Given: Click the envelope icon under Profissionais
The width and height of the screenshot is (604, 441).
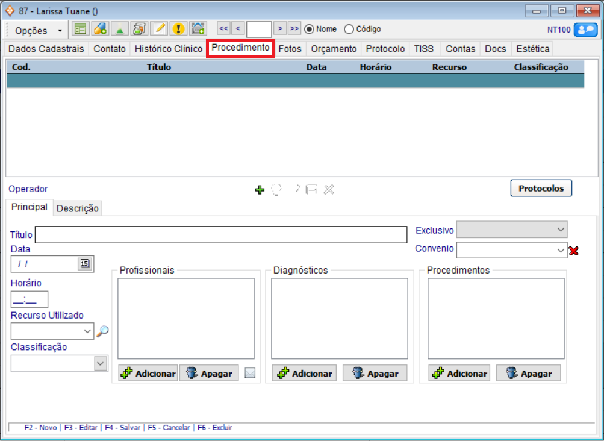Looking at the screenshot, I should (x=250, y=374).
